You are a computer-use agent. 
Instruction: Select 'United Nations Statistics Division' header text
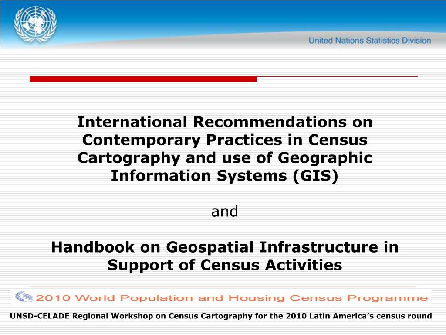[x=370, y=41]
